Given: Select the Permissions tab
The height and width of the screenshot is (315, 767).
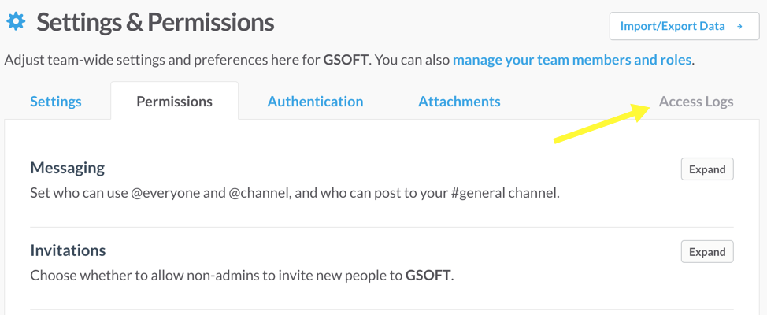Looking at the screenshot, I should [174, 102].
